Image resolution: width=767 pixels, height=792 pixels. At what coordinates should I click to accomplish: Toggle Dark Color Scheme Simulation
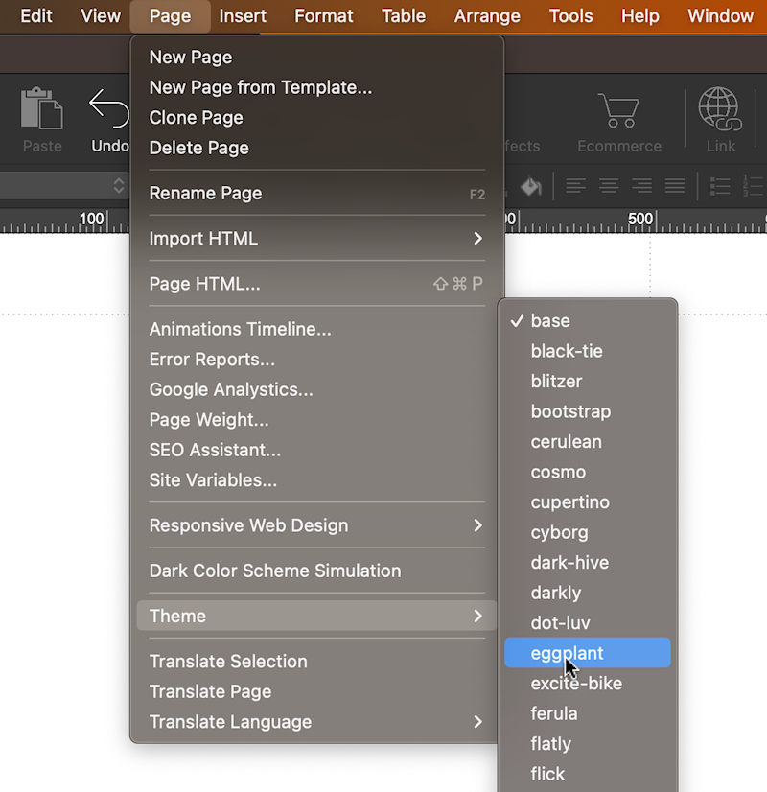275,571
